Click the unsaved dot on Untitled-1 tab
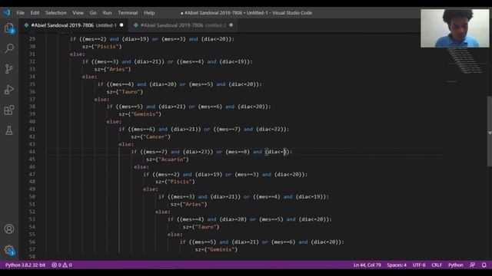Image resolution: width=492 pixels, height=276 pixels. tap(121, 25)
